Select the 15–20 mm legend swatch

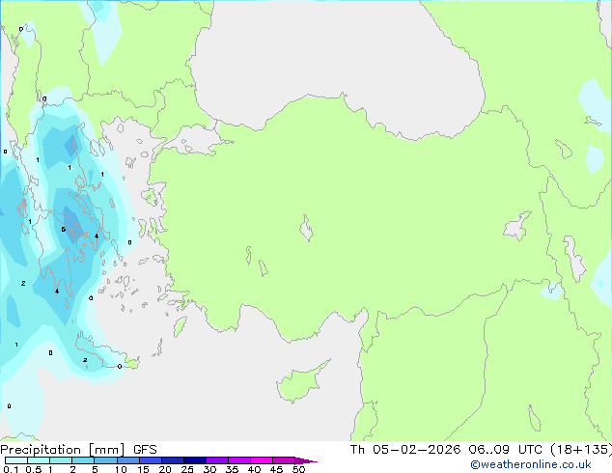click(151, 460)
